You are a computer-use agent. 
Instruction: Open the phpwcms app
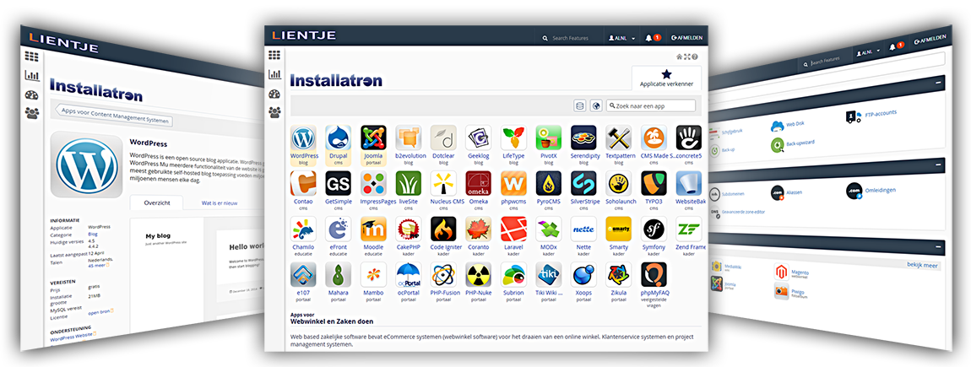(513, 184)
